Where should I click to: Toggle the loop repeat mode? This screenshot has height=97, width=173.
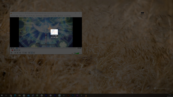[x=32, y=53]
